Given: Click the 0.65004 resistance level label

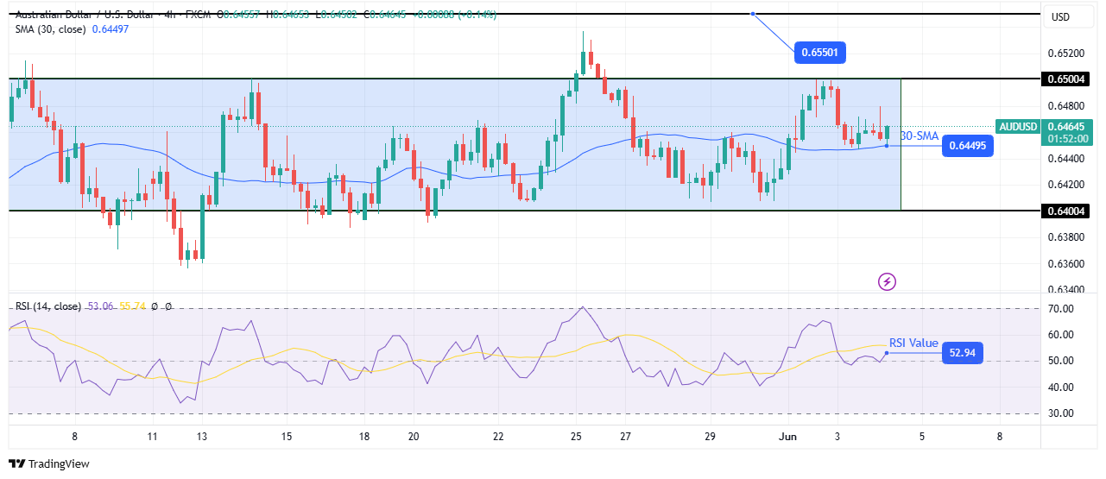Looking at the screenshot, I should [1065, 79].
